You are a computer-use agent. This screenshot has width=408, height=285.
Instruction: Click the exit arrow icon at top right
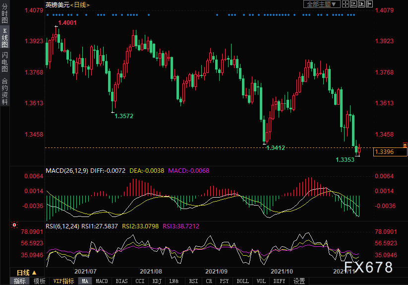tap(369, 4)
